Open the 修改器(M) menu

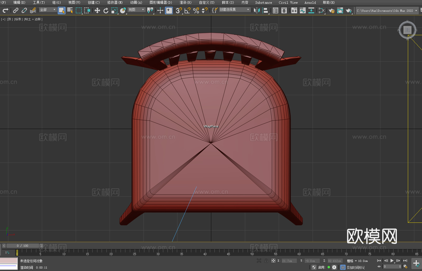pos(115,2)
